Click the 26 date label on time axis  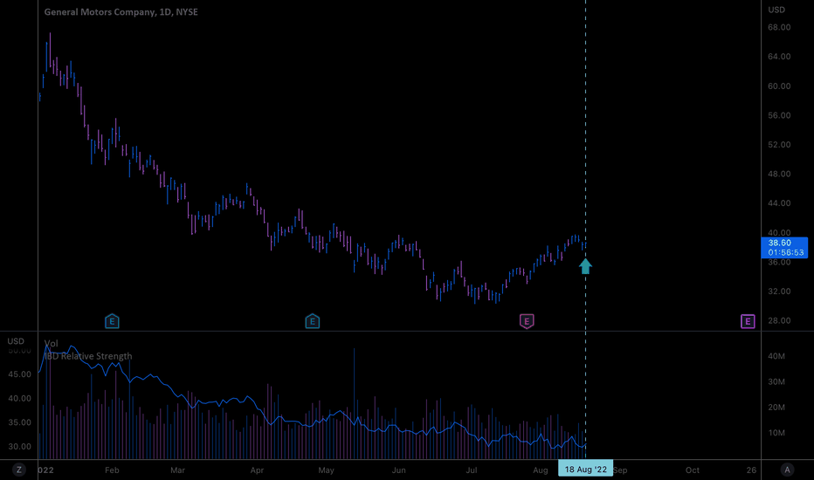[751, 470]
